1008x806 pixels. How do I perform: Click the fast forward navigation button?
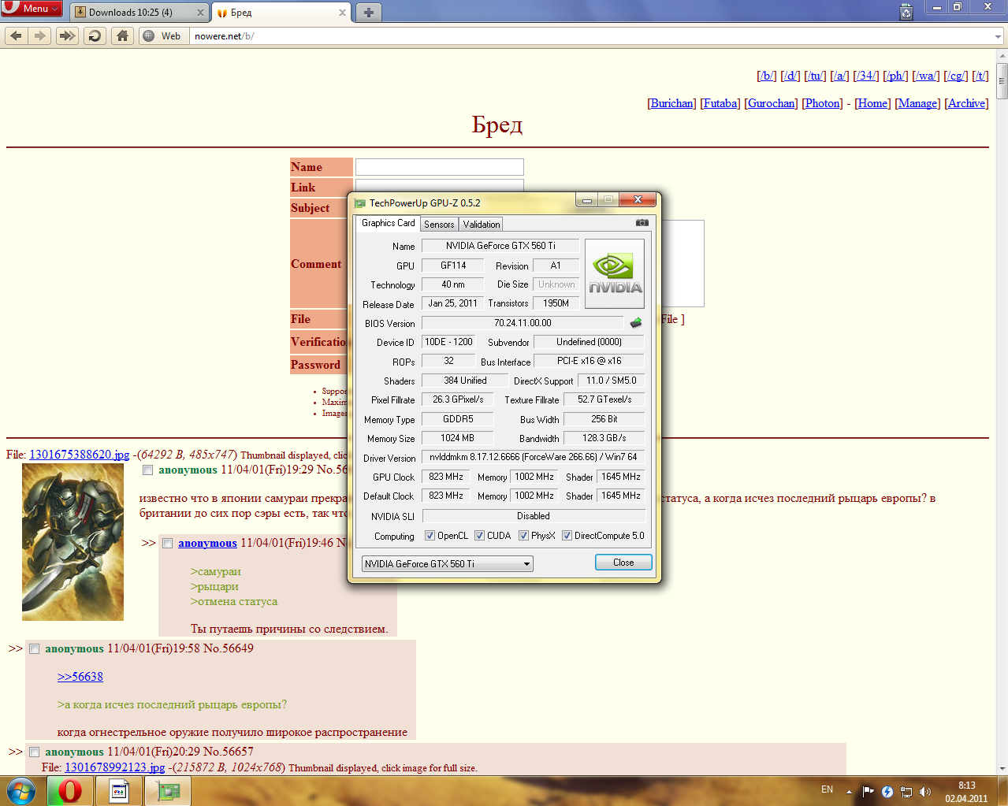point(67,35)
